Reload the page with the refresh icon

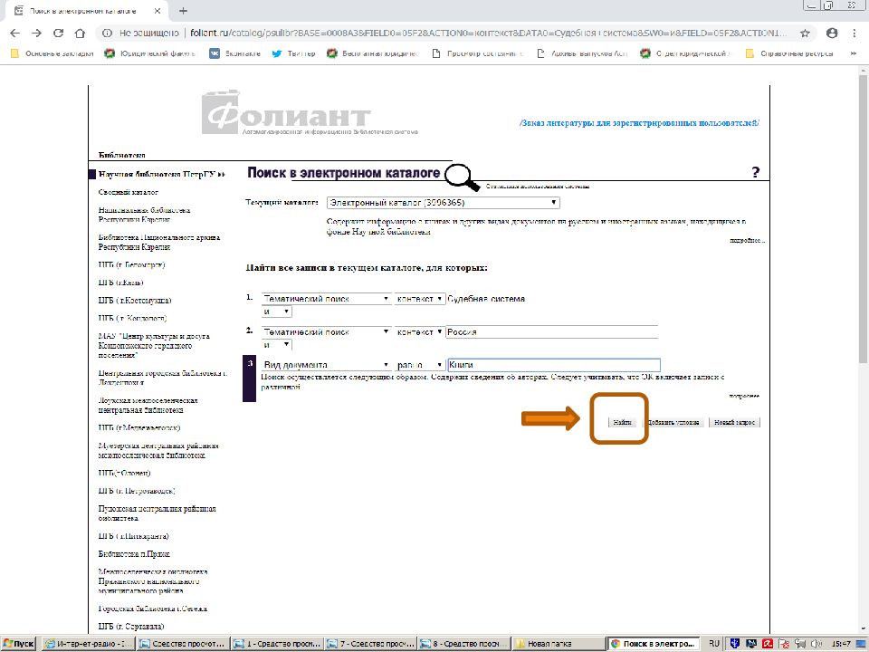tap(59, 33)
